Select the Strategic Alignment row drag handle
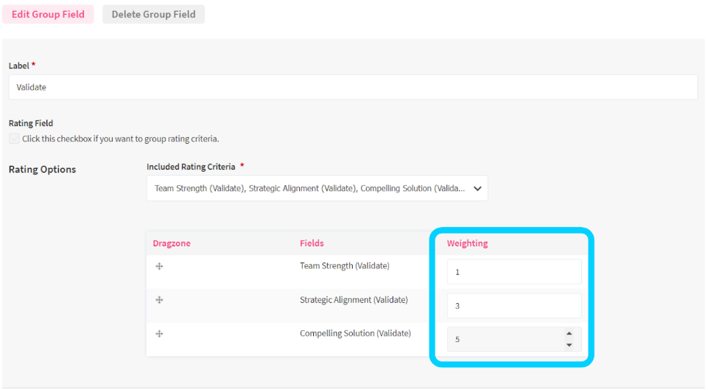The height and width of the screenshot is (390, 708). pos(159,300)
